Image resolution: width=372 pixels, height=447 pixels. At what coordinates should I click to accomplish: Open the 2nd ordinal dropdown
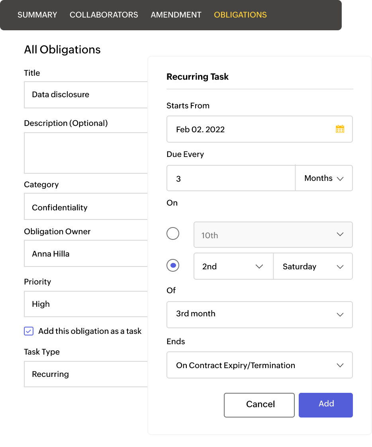pyautogui.click(x=233, y=267)
